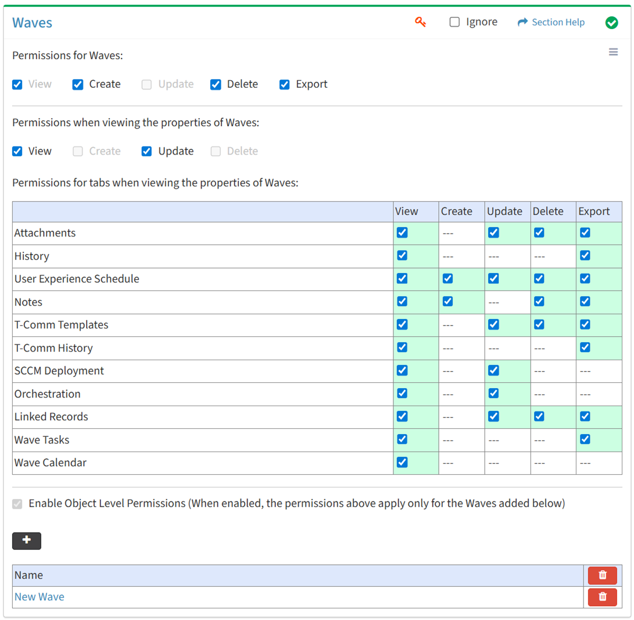Viewport: 634px width, 620px height.
Task: Open the hamburger menu icon
Action: click(x=613, y=52)
